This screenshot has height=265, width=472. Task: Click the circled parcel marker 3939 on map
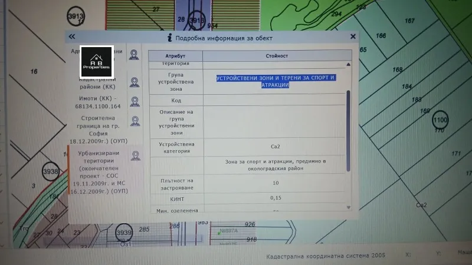tap(123, 233)
